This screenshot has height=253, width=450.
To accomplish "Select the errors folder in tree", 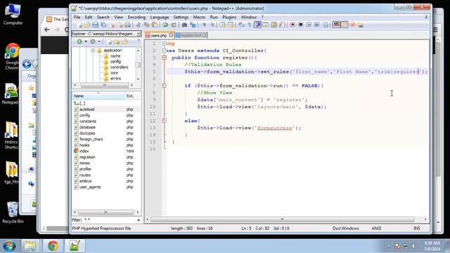I will 115,79.
